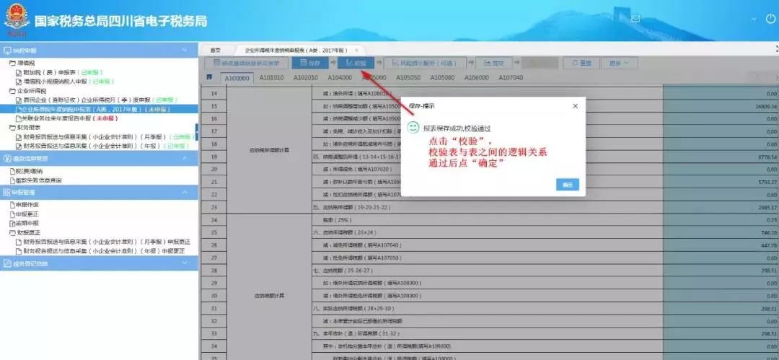Expand the 税务登记信息 sidebar section

(x=184, y=264)
